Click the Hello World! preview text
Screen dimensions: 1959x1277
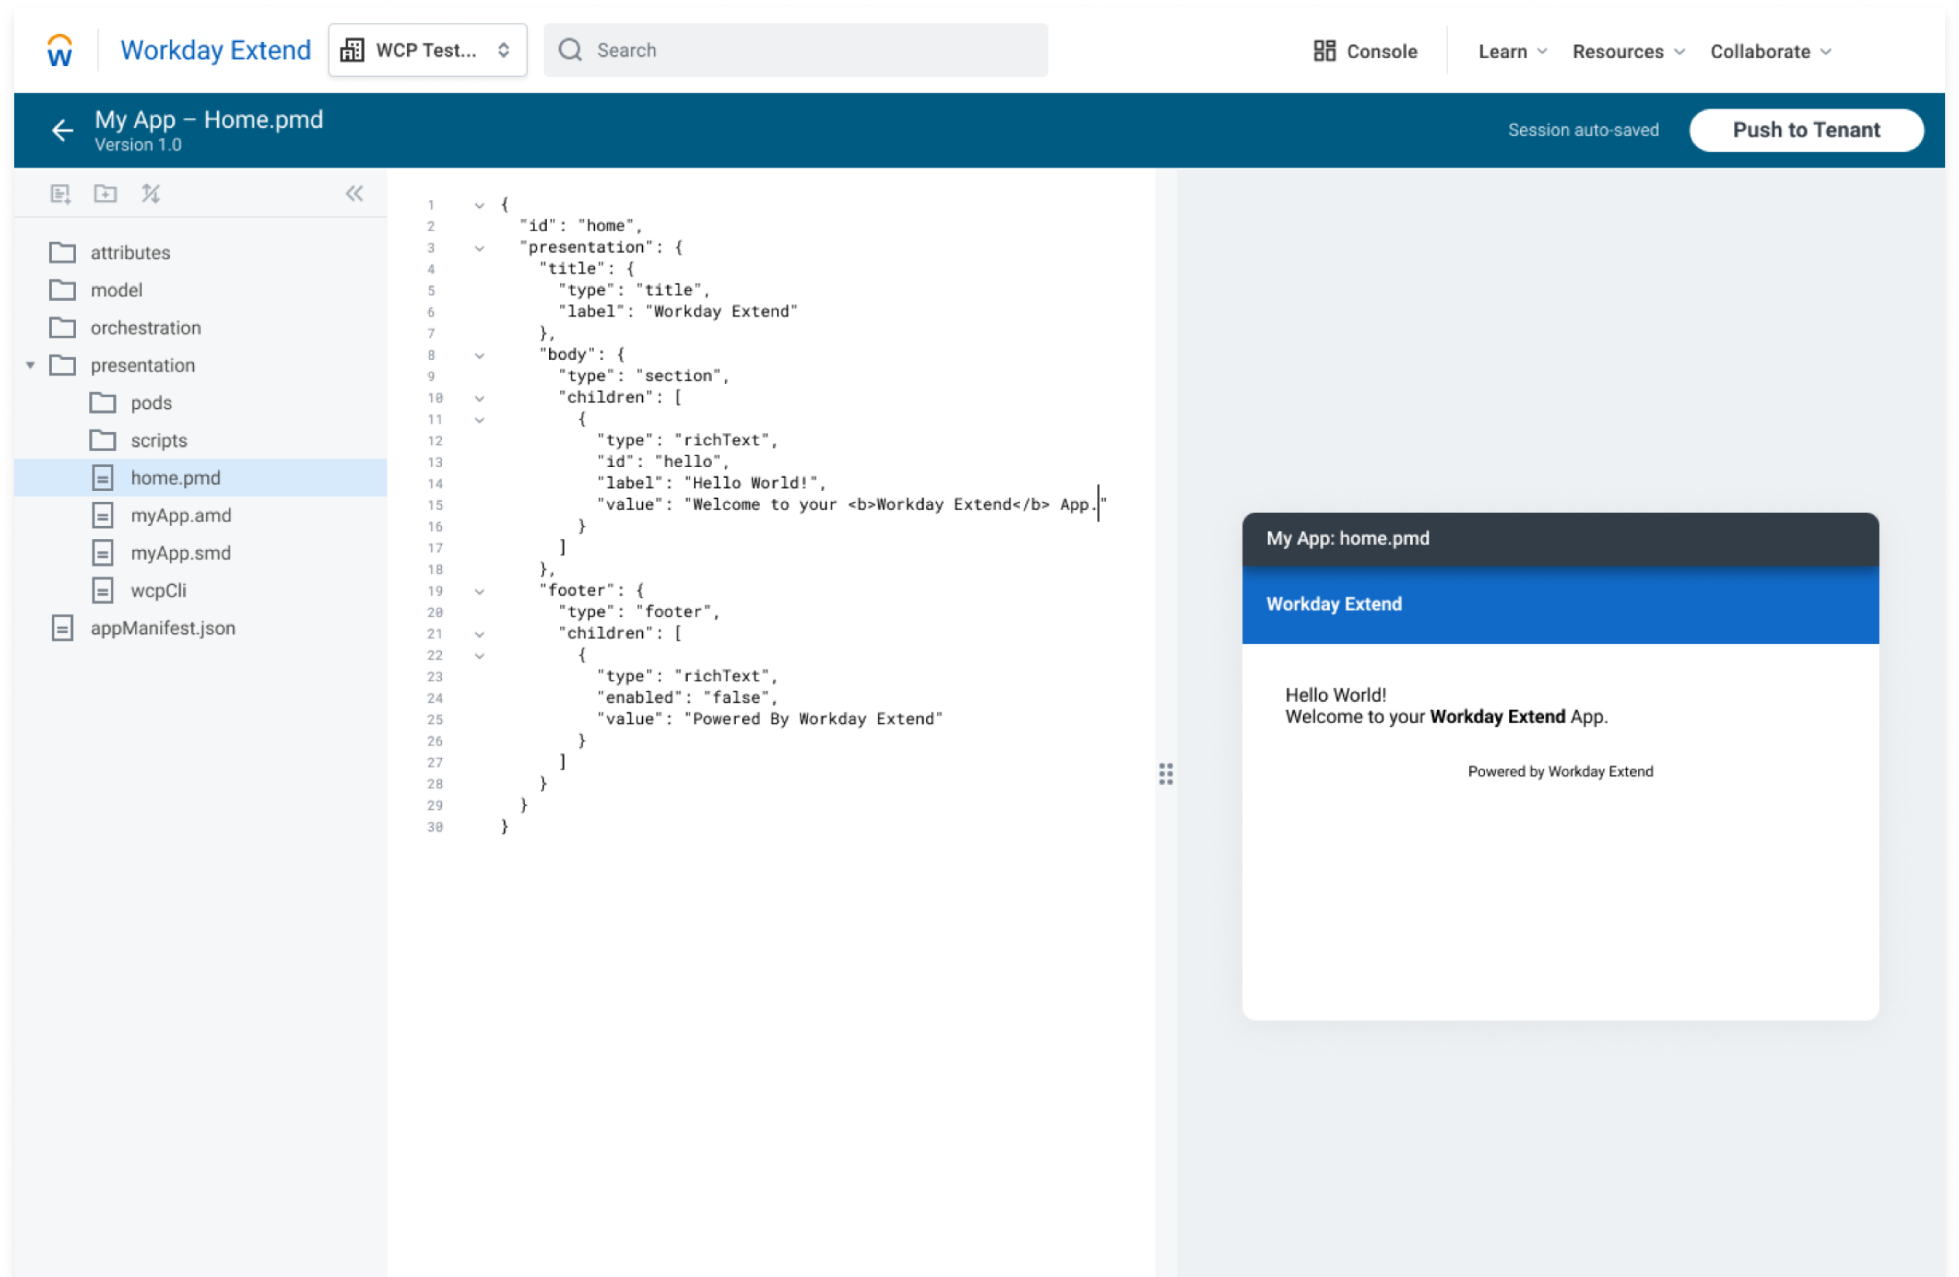(x=1335, y=695)
